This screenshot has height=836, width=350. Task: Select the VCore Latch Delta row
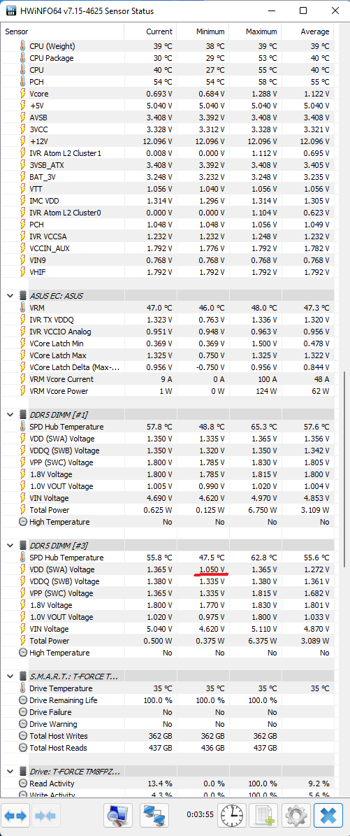(168, 367)
